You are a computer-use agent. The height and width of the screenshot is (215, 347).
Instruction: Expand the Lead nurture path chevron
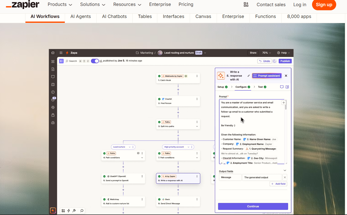coord(130,147)
